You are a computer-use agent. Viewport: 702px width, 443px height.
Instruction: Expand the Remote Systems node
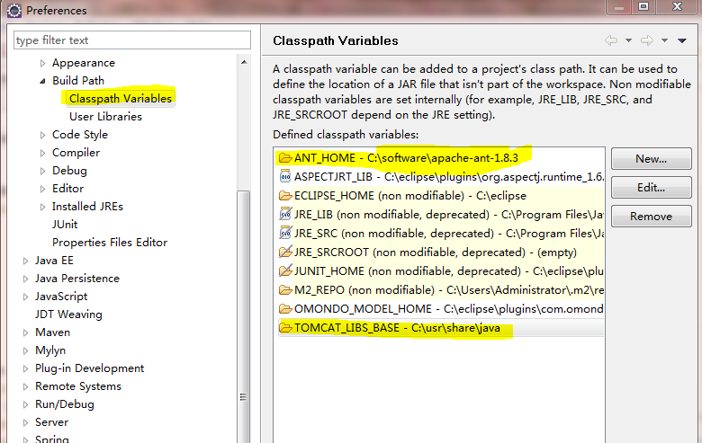pos(25,386)
